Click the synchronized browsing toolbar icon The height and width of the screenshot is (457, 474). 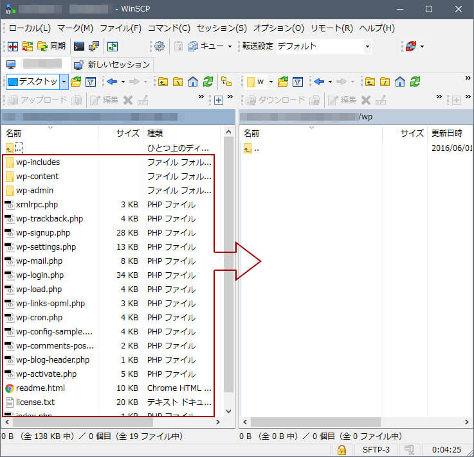[113, 46]
